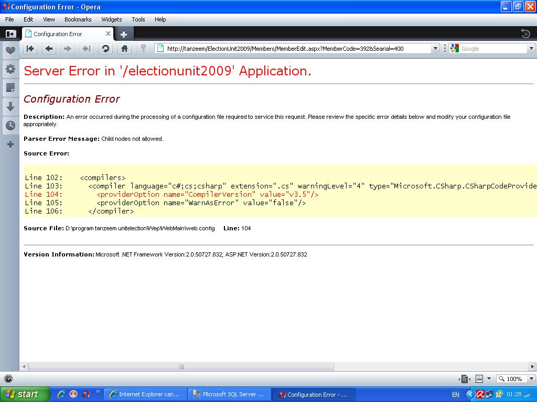Image resolution: width=537 pixels, height=402 pixels.
Task: Open the Notes panel icon
Action: [10, 88]
